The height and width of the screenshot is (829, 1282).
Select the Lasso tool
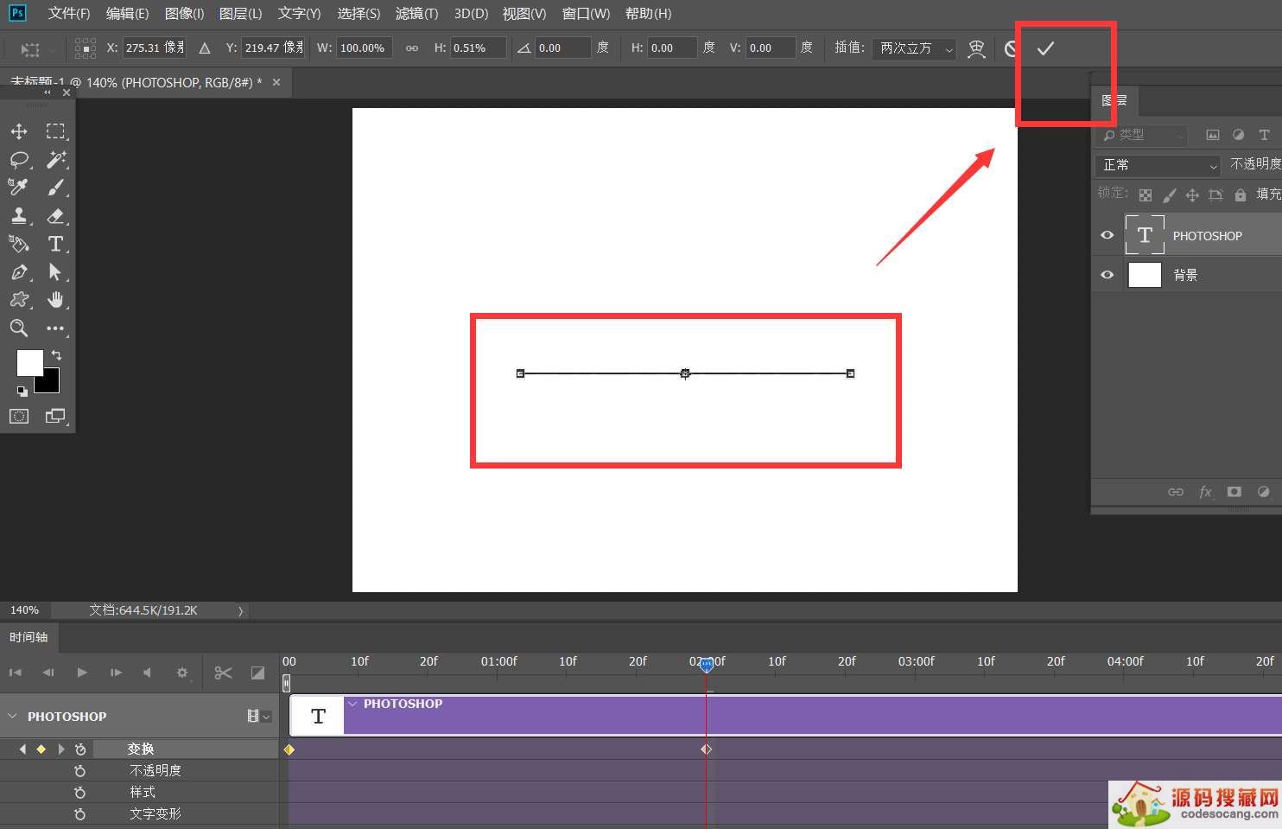(x=19, y=160)
